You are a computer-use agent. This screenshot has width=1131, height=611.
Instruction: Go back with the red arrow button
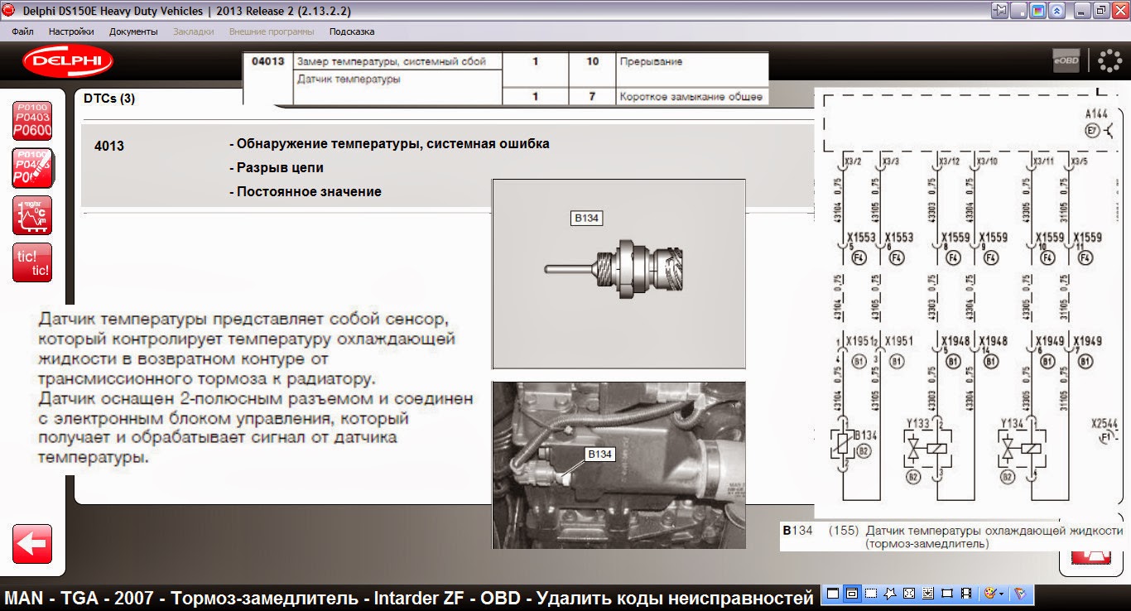pos(32,544)
